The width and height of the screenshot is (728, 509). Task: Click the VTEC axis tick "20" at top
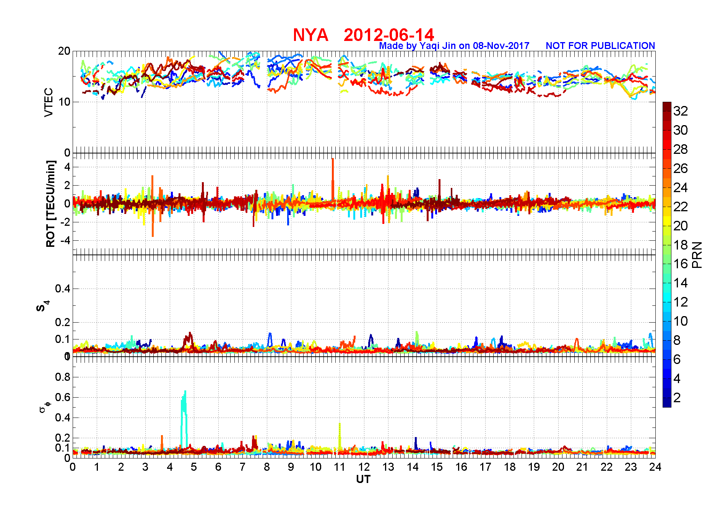point(64,51)
